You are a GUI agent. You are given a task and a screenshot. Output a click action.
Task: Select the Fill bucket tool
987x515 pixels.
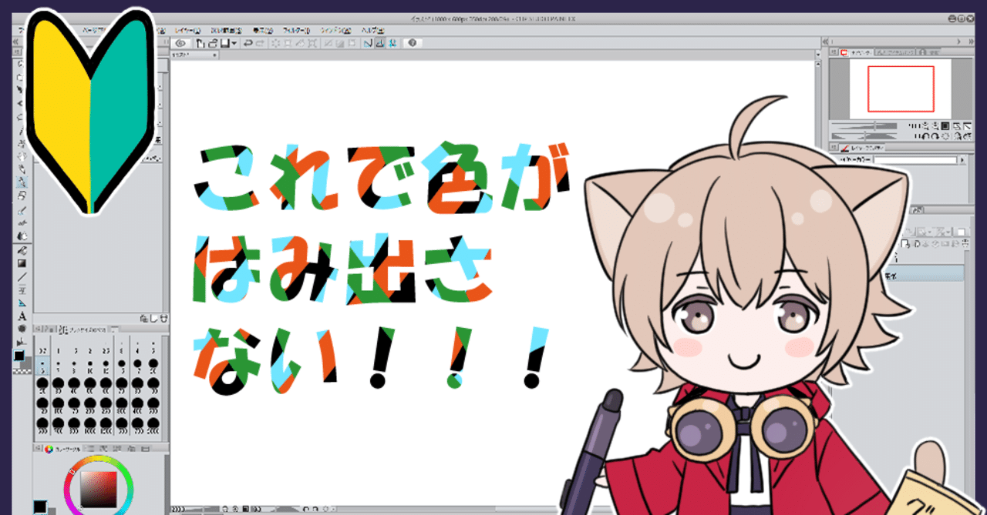pyautogui.click(x=22, y=251)
